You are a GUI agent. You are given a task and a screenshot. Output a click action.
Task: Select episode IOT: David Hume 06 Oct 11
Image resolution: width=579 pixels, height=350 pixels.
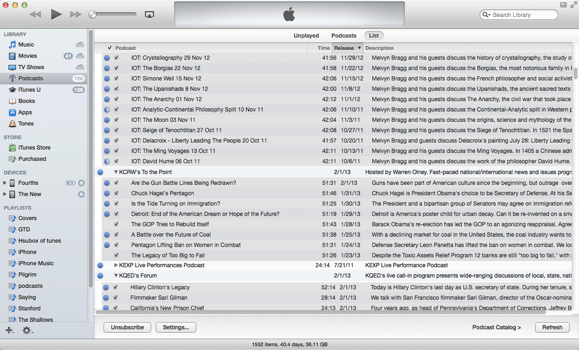coord(166,161)
